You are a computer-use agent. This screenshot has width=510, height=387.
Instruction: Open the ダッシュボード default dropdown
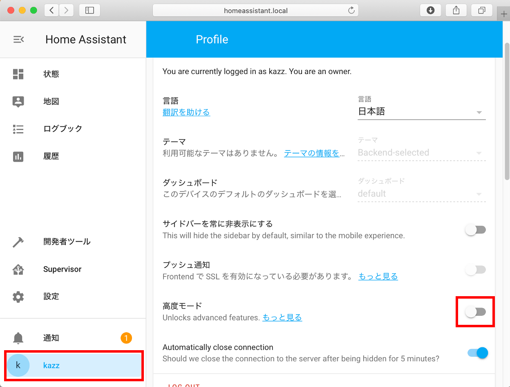coord(422,193)
